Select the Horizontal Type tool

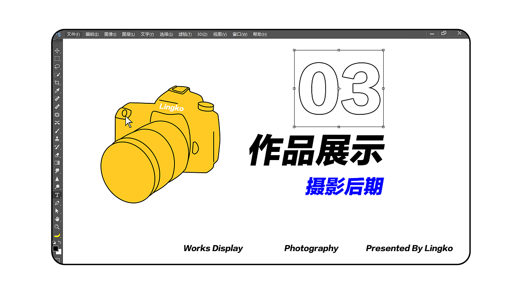point(57,195)
